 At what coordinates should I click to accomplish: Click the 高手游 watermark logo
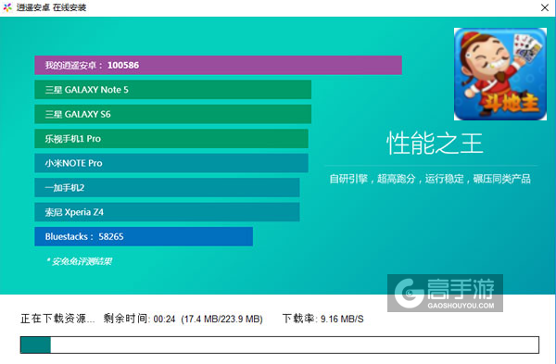pyautogui.click(x=445, y=293)
